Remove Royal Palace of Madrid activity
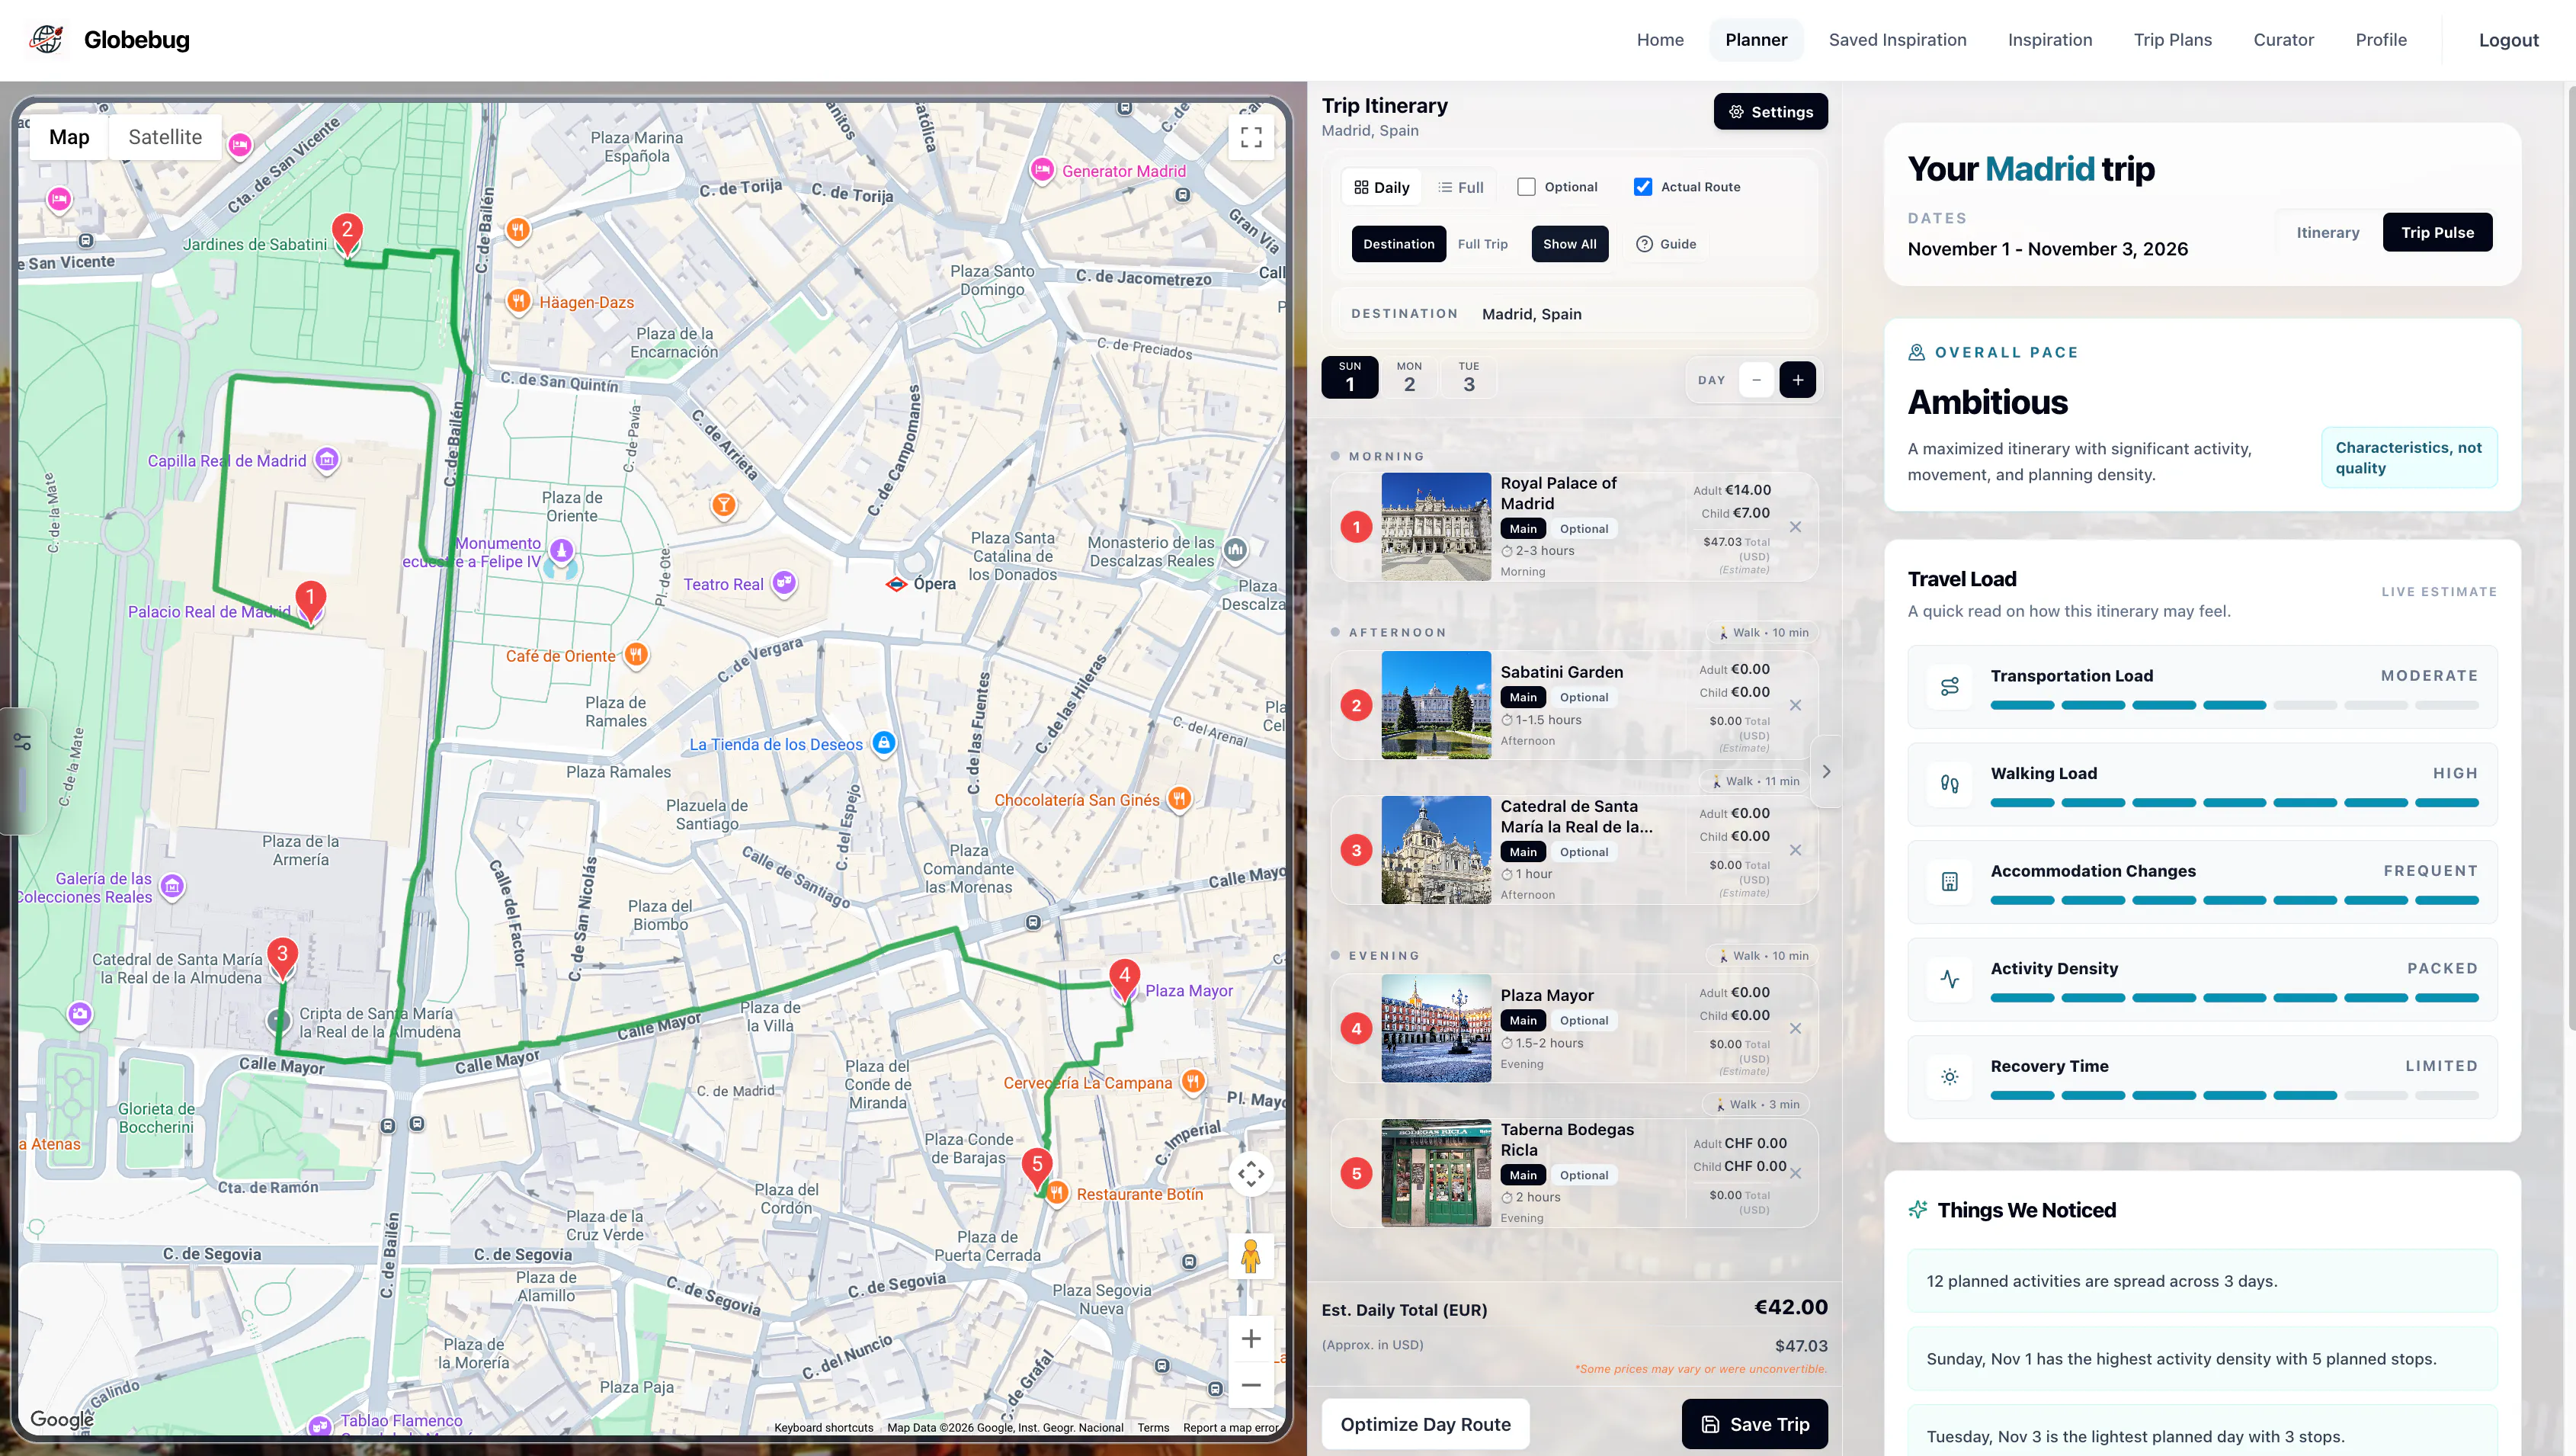 [x=1796, y=527]
